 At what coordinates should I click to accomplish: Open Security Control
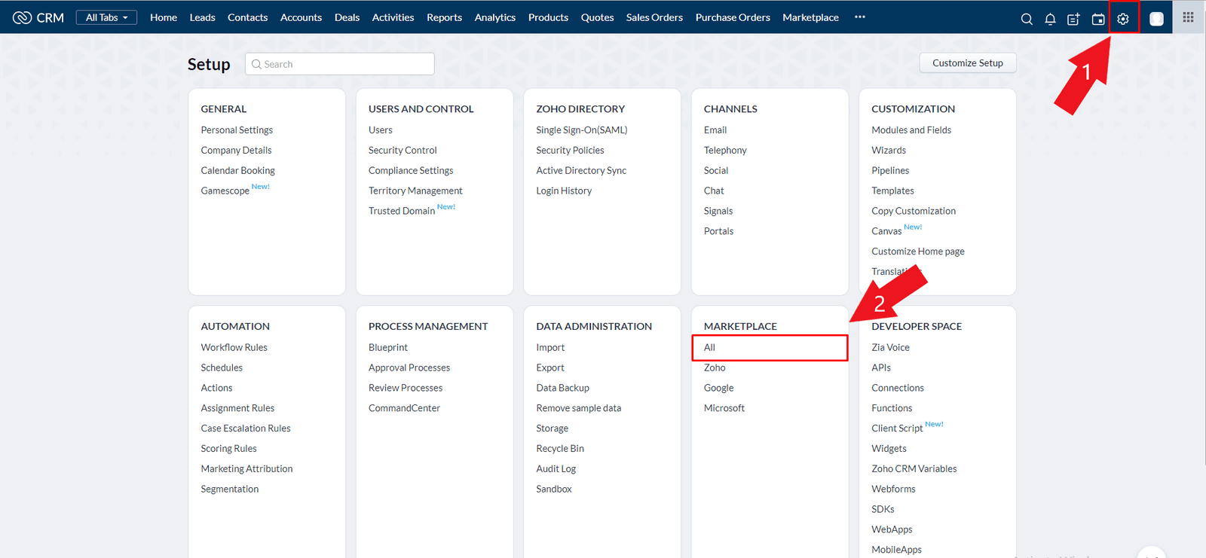click(x=403, y=151)
